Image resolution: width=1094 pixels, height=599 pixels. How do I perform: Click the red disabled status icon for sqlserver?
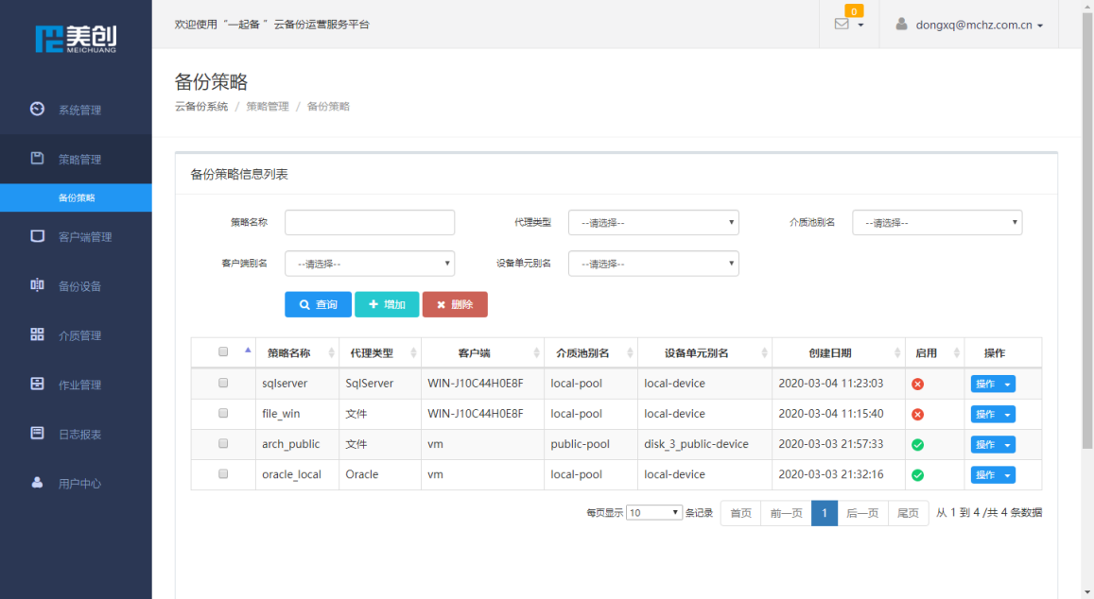917,385
